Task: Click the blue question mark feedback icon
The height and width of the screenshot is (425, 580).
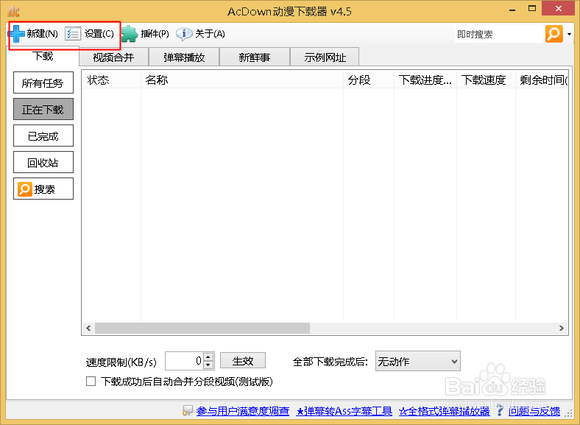Action: [500, 410]
